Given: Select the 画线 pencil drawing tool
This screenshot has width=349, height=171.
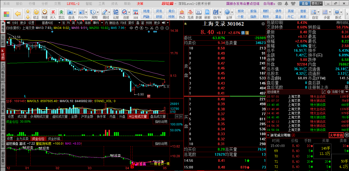Looking at the screenshot, I should (104, 12).
